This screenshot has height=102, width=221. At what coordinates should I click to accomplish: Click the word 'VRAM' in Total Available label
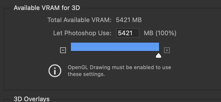click(x=102, y=20)
